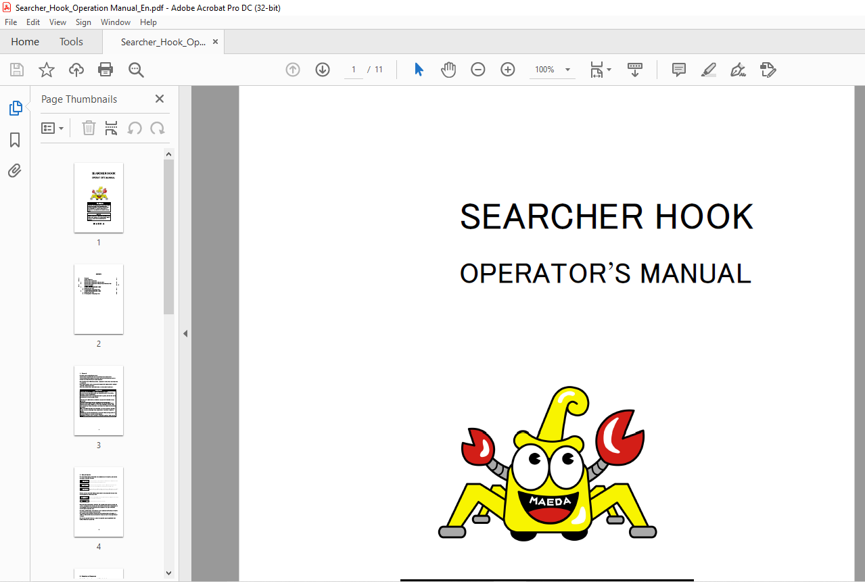Screen dimensions: 865x582
Task: Open the Sign menu
Action: click(83, 22)
